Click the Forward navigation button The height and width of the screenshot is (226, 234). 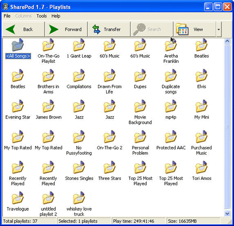[66, 29]
